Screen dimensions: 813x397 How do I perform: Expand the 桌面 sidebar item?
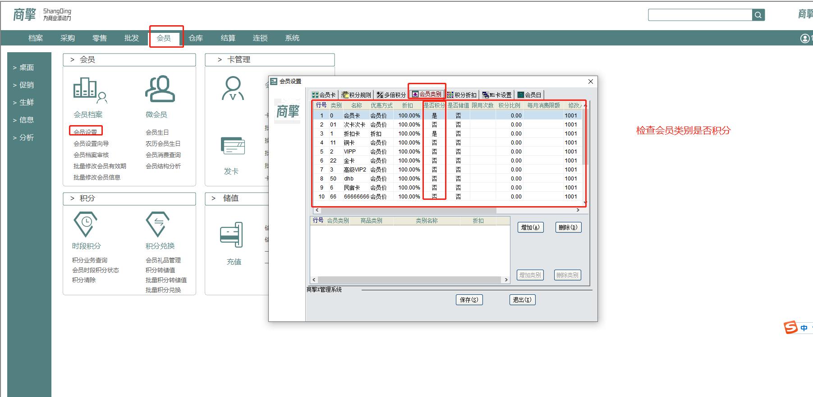click(23, 68)
